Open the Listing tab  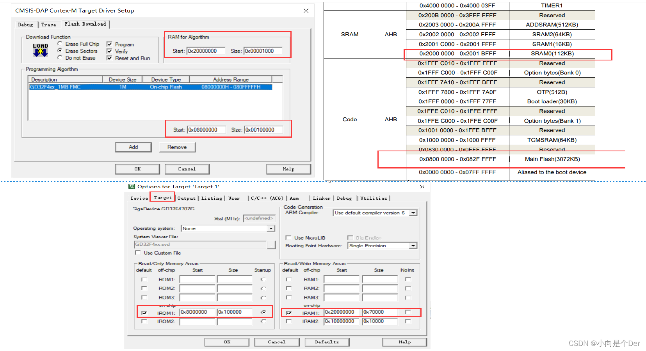[x=212, y=198]
